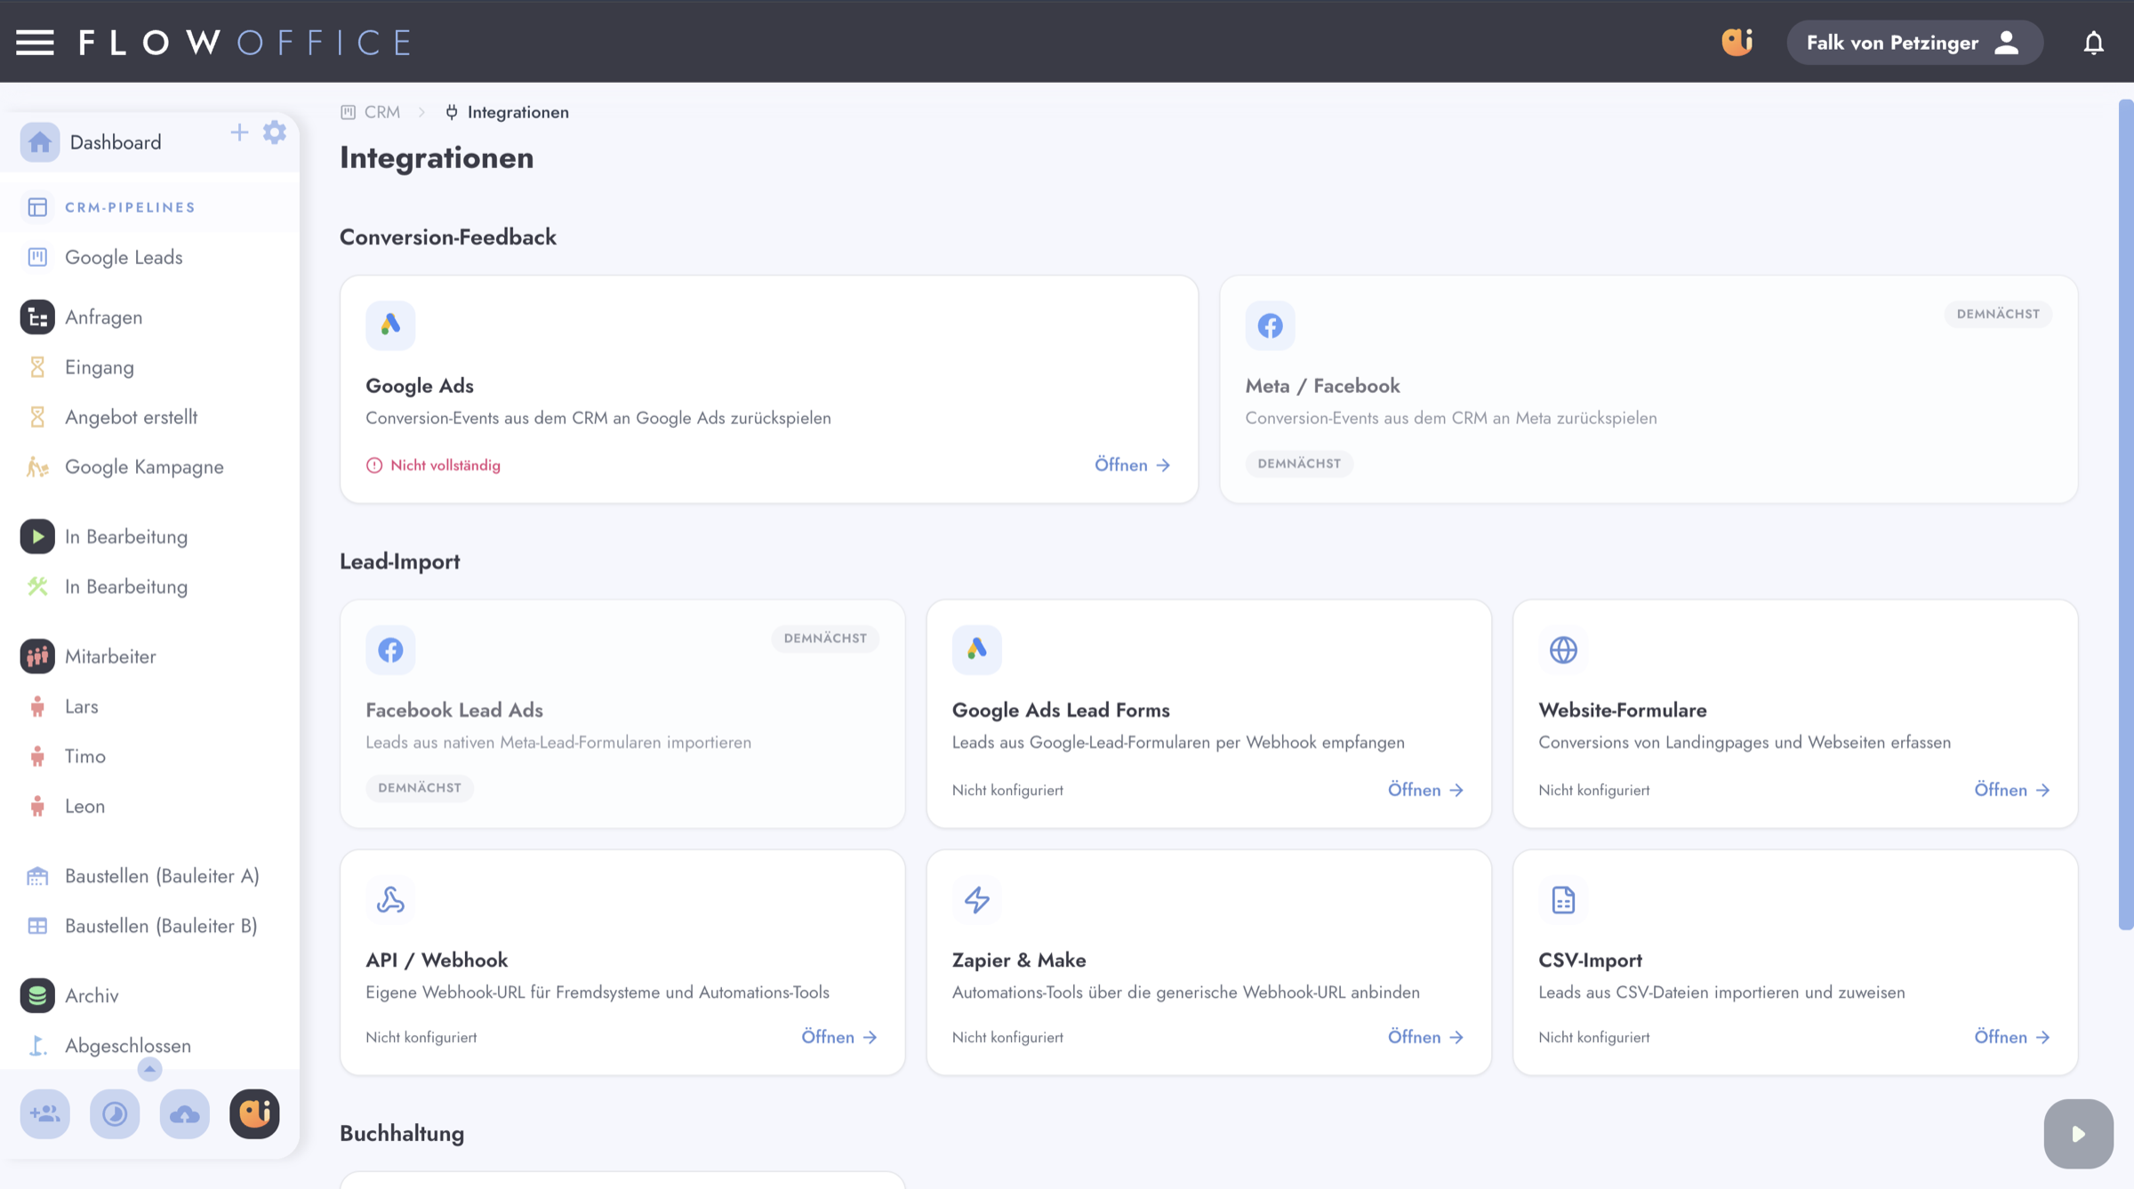
Task: Open Baustellen (Bauleiter A)
Action: 162,876
